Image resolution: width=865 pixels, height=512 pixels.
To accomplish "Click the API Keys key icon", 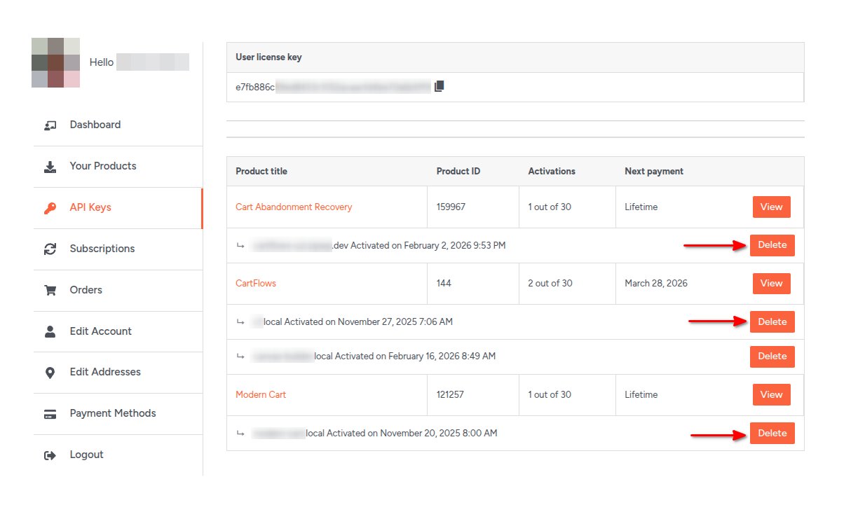I will (50, 208).
